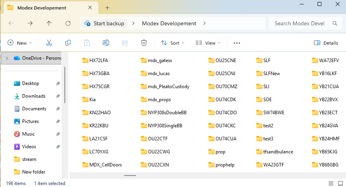Switch to details list view in status bar
This screenshot has width=346, height=187.
331,183
